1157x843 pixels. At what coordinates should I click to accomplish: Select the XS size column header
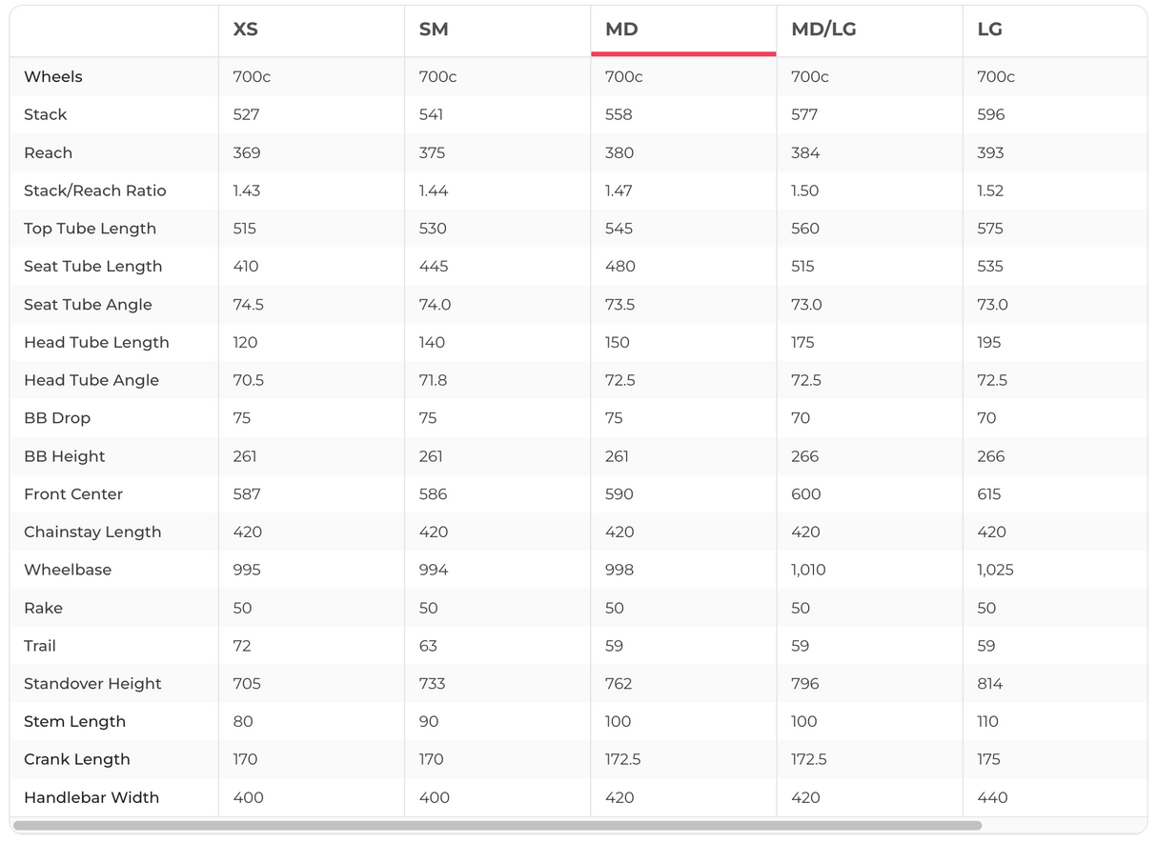coord(245,30)
